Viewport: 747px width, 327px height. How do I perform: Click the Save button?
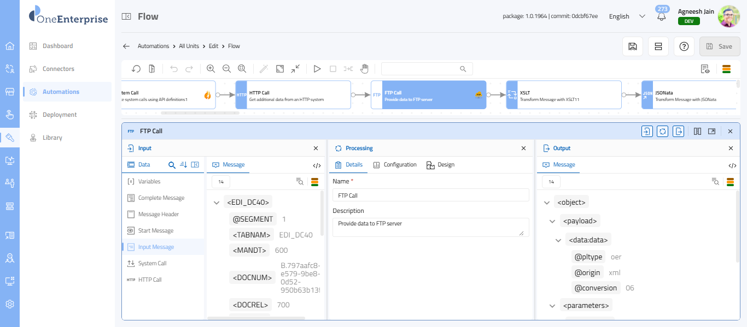pyautogui.click(x=719, y=46)
